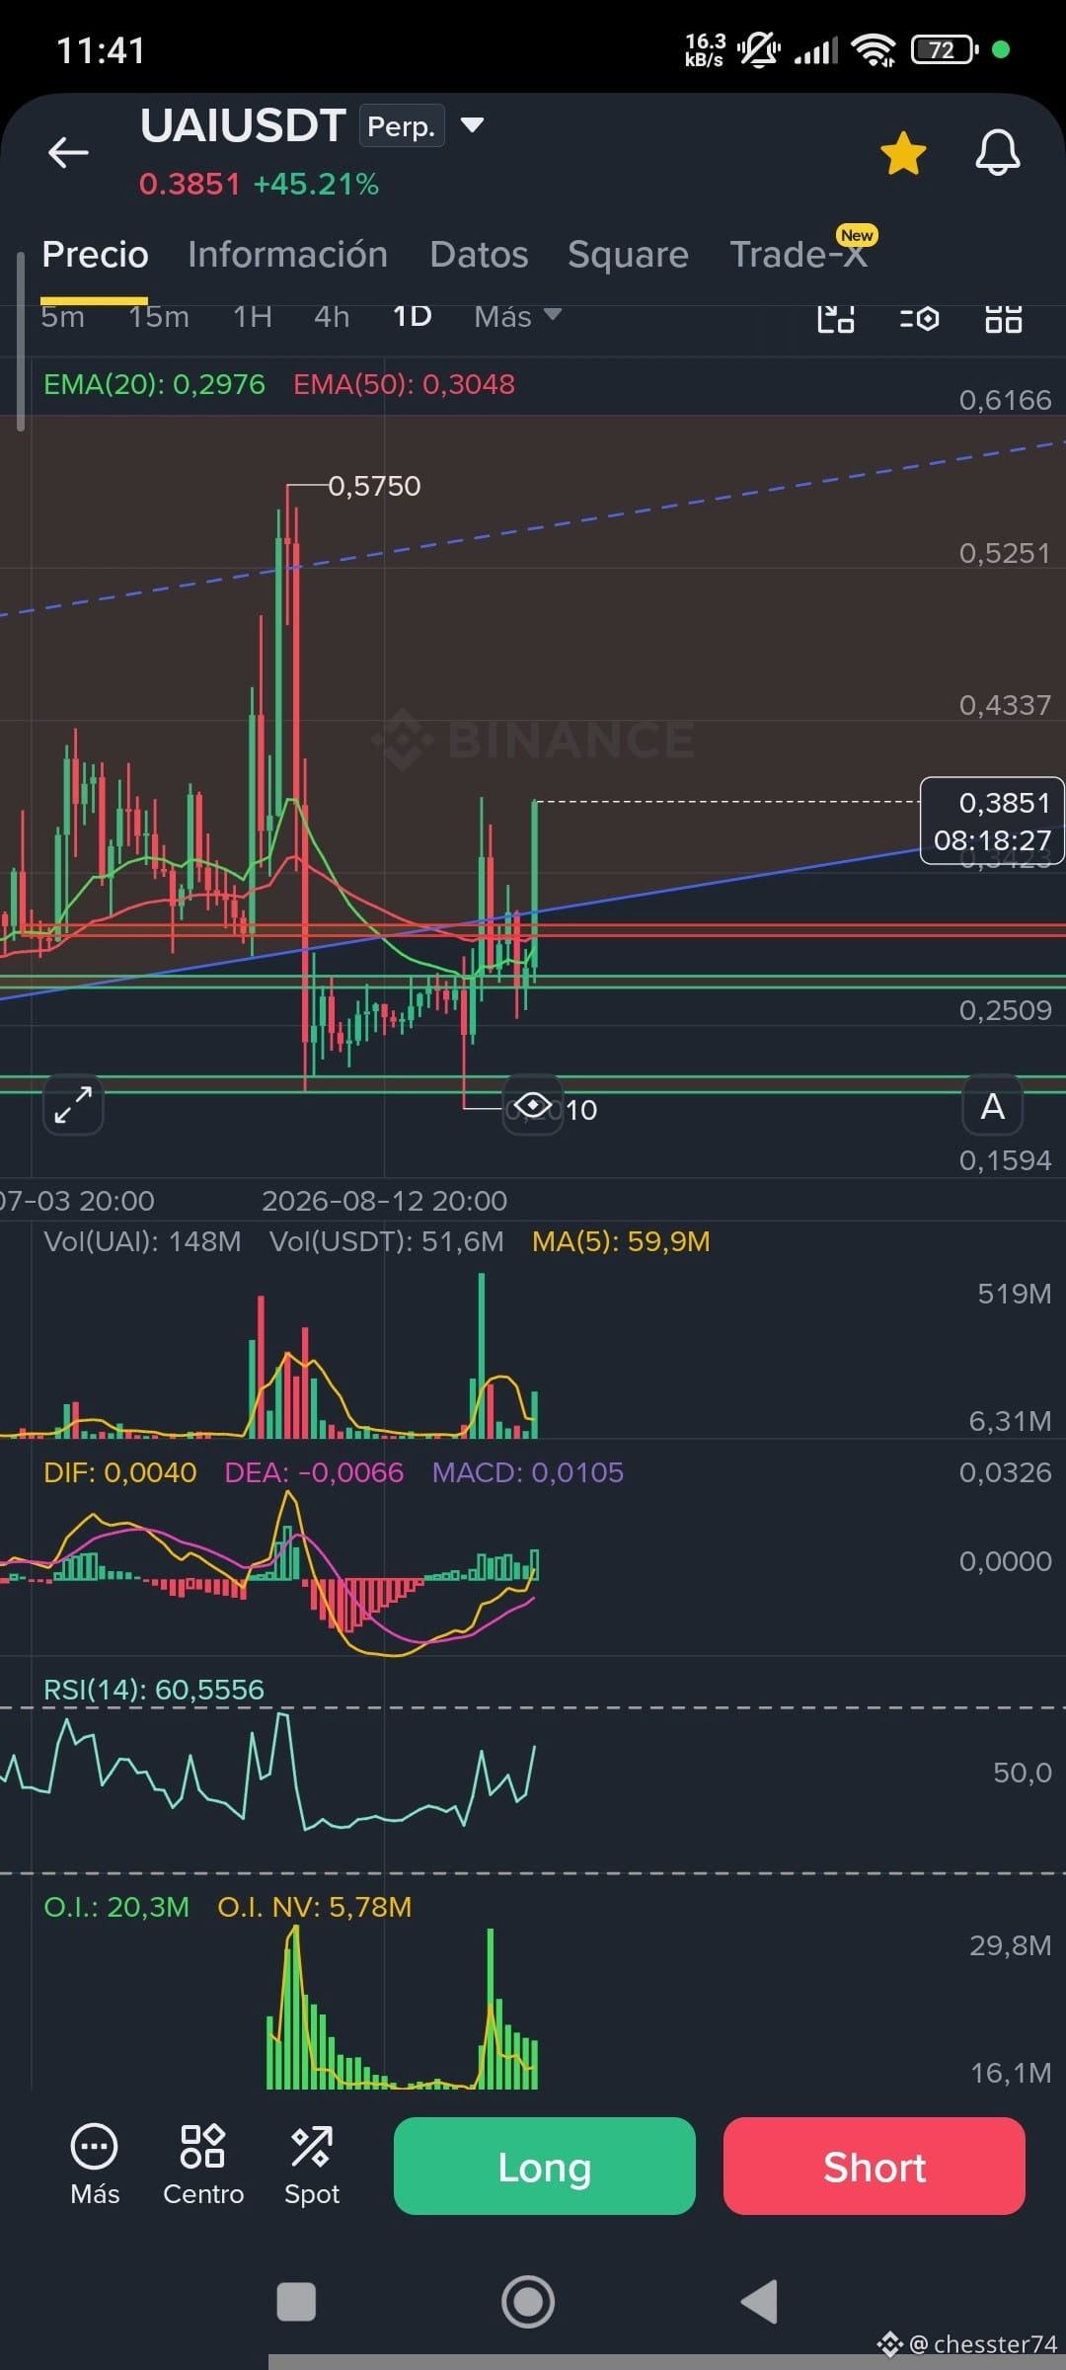The height and width of the screenshot is (2370, 1066).
Task: Expand the UAIUSDT pair selector arrow
Action: (473, 125)
